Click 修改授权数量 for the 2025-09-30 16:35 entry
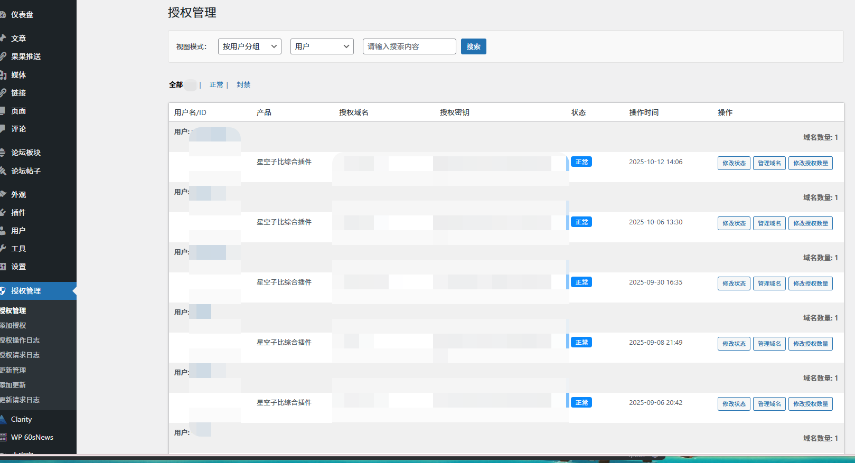Screen dimensions: 855x463 pos(810,284)
